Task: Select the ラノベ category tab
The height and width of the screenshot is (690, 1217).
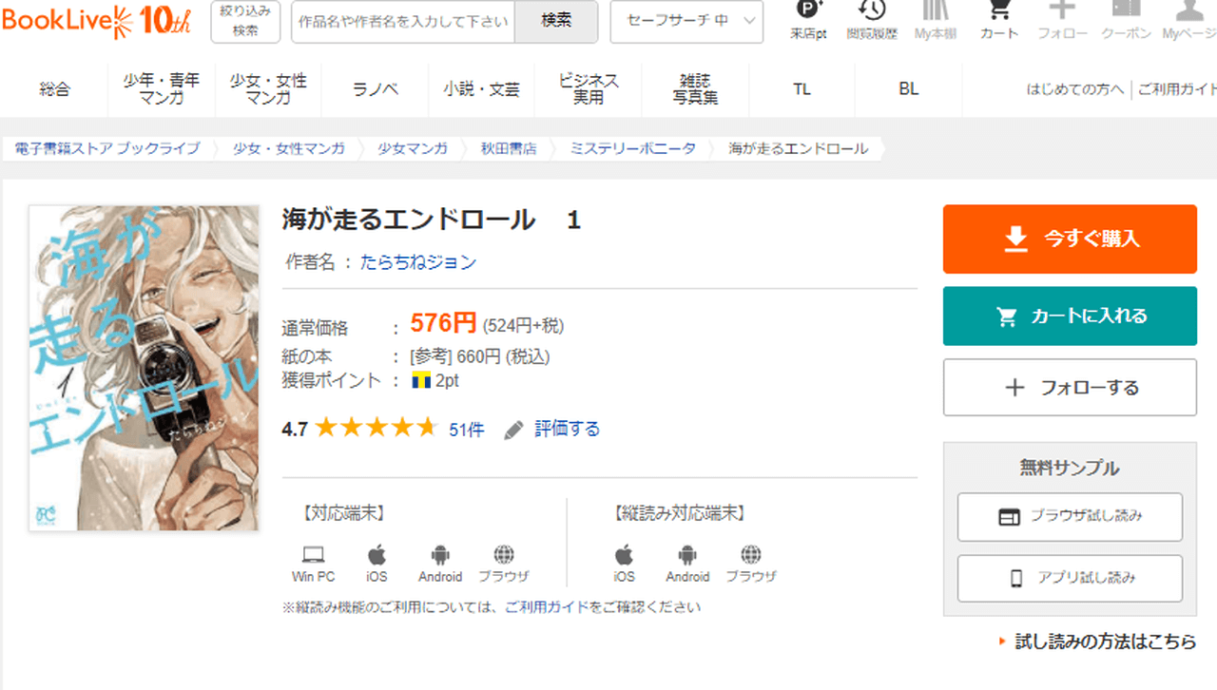Action: [x=375, y=89]
